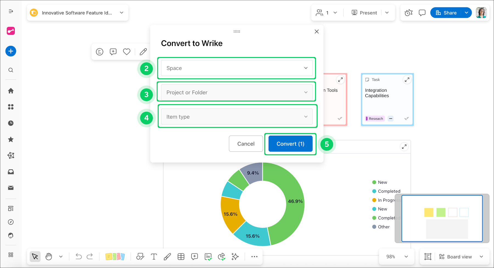
Task: Click the inbox tray icon in sidebar
Action: click(11, 172)
